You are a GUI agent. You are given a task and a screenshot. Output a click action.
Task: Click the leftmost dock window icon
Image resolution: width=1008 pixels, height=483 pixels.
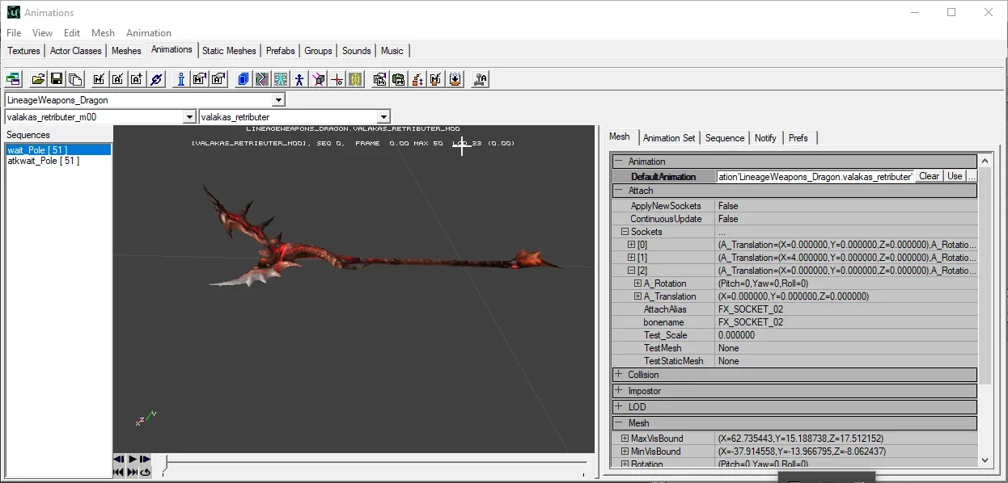point(13,79)
